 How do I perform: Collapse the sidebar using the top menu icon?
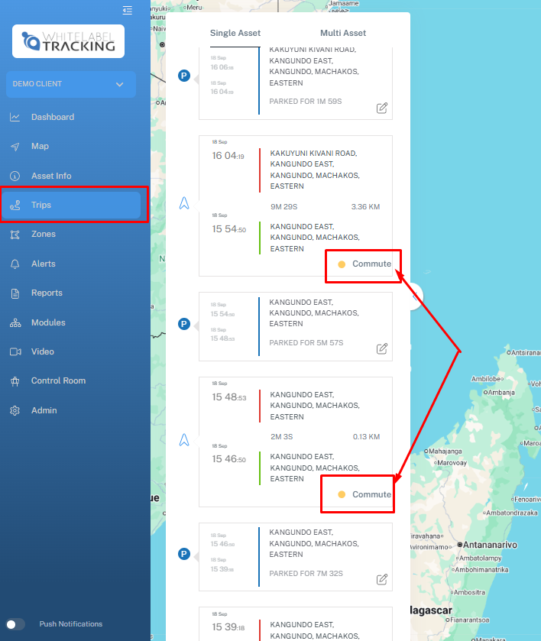point(127,10)
